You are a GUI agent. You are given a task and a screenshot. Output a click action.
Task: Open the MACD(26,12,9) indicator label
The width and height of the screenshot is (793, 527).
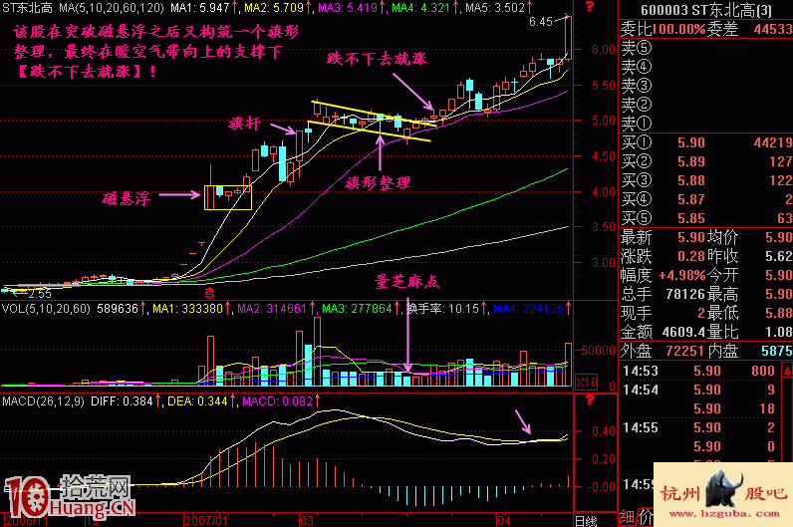(x=43, y=401)
